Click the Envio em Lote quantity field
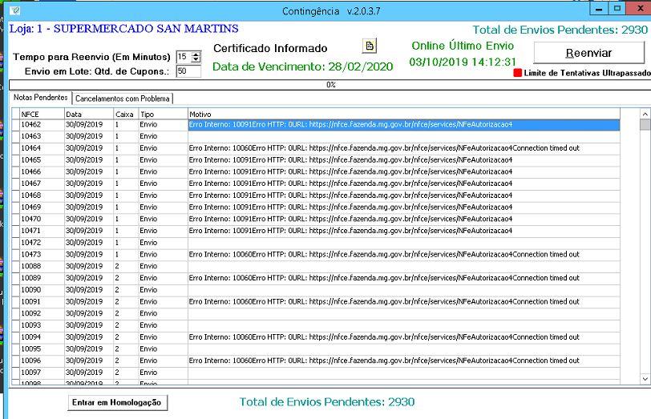The image size is (651, 419). pyautogui.click(x=188, y=71)
